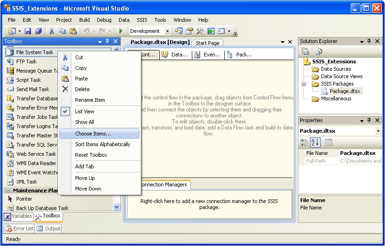Click the Redo toolbar icon
The image size is (385, 246).
click(102, 31)
